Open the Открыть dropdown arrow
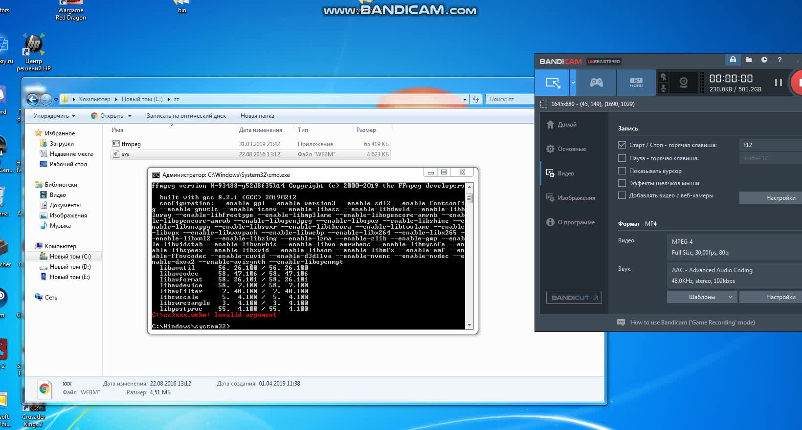 (x=130, y=116)
